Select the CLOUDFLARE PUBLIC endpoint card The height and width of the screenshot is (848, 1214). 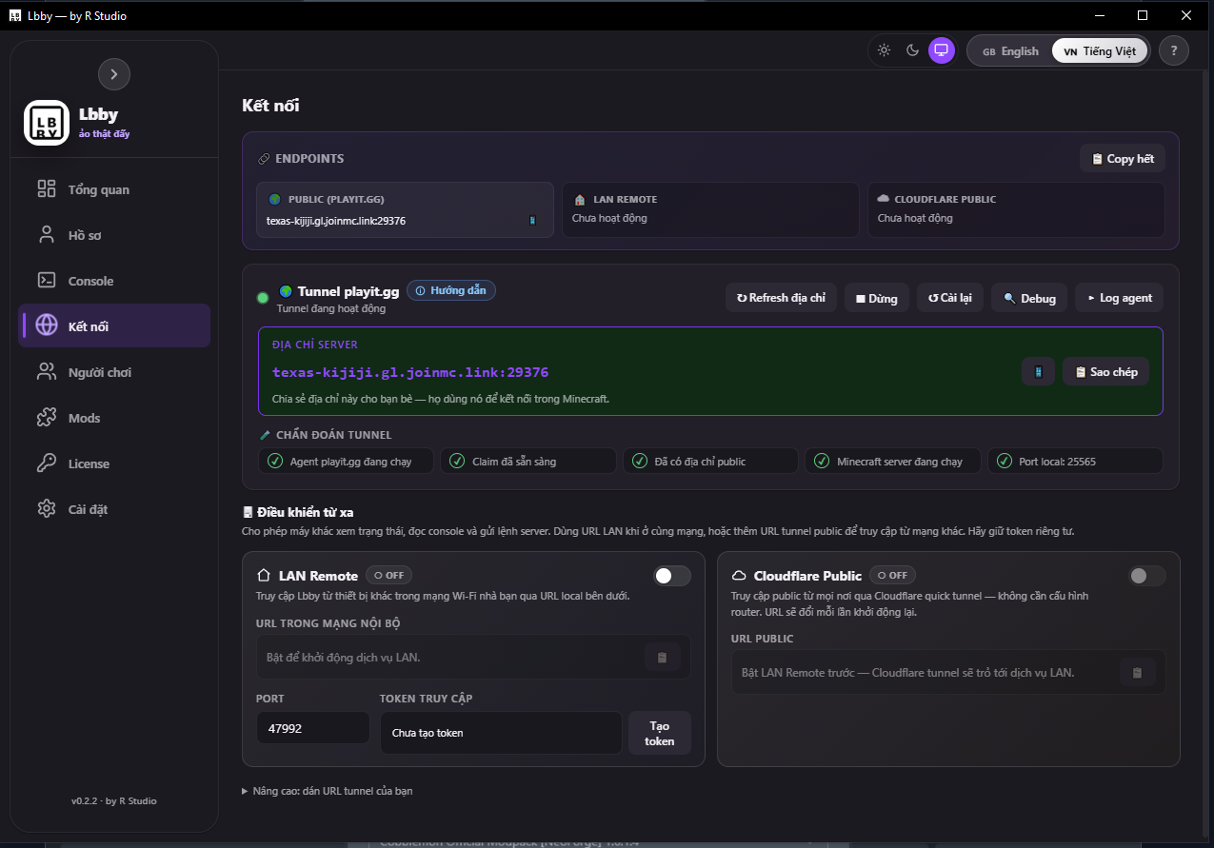click(1016, 209)
